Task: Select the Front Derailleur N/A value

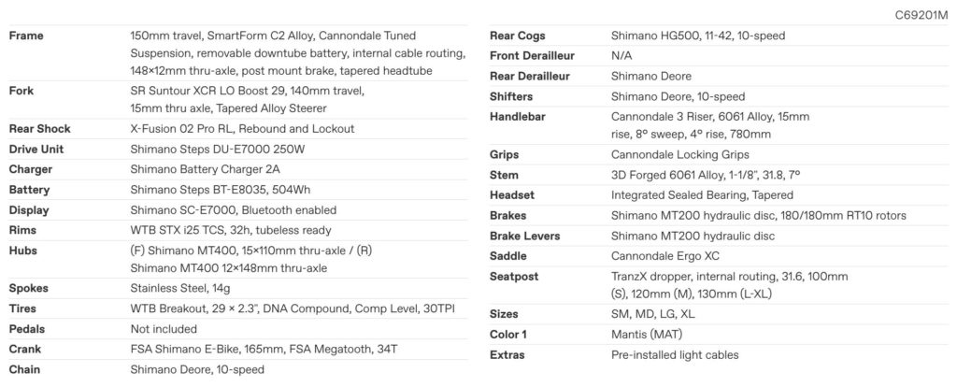Action: [x=621, y=56]
